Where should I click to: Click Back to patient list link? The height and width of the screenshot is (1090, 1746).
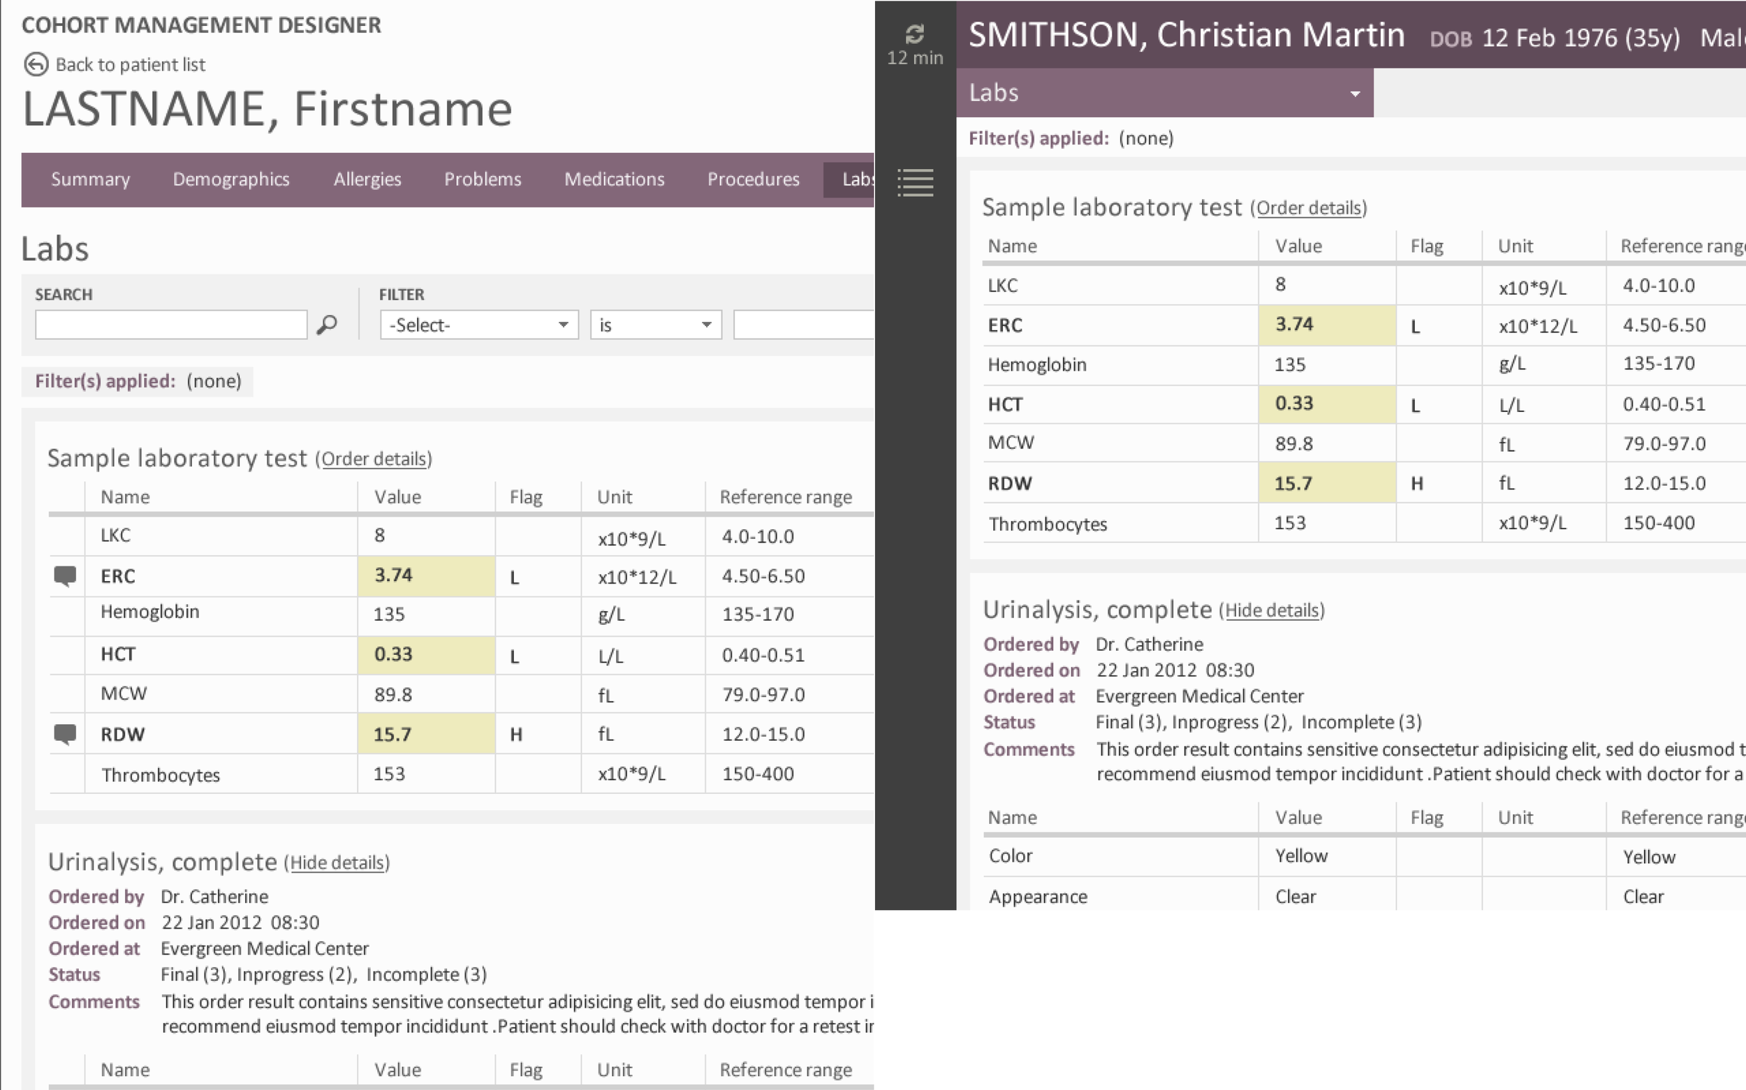point(131,65)
